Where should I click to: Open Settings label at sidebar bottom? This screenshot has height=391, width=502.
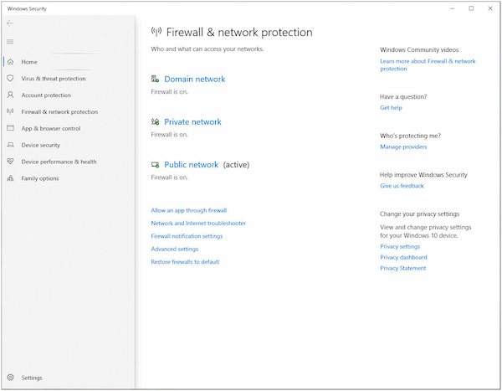coord(32,378)
